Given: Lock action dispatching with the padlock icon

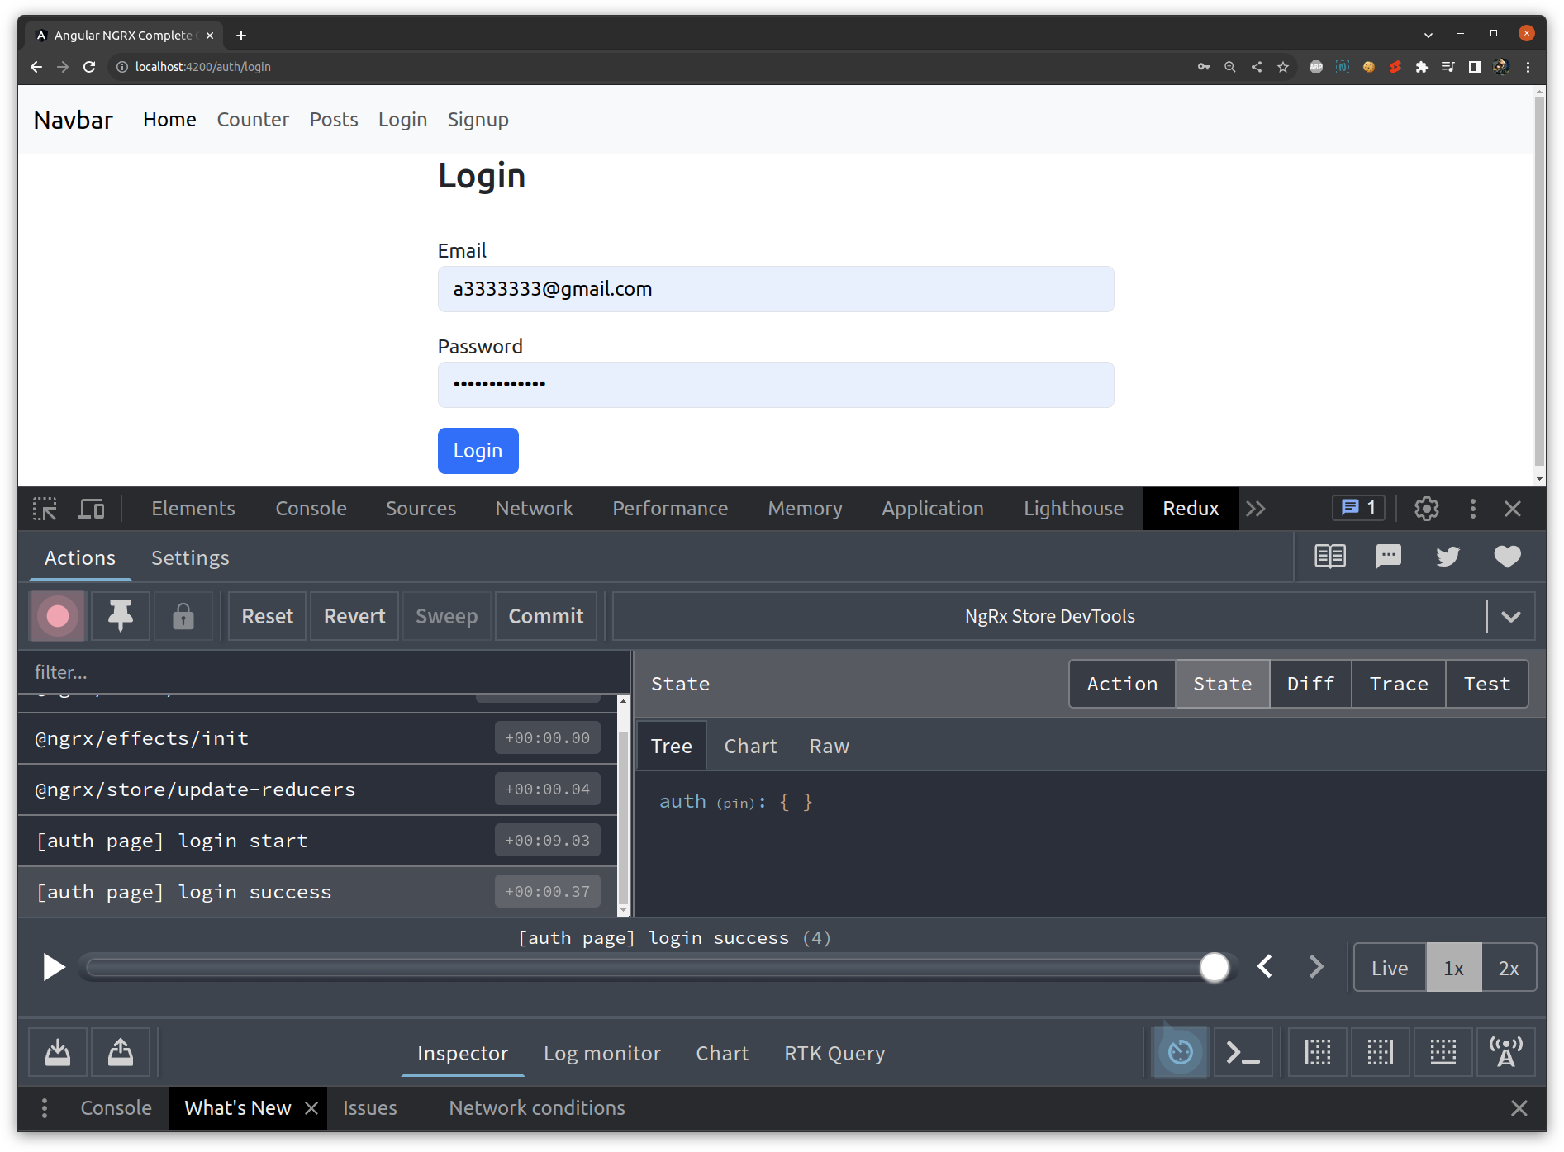Looking at the screenshot, I should coord(183,616).
